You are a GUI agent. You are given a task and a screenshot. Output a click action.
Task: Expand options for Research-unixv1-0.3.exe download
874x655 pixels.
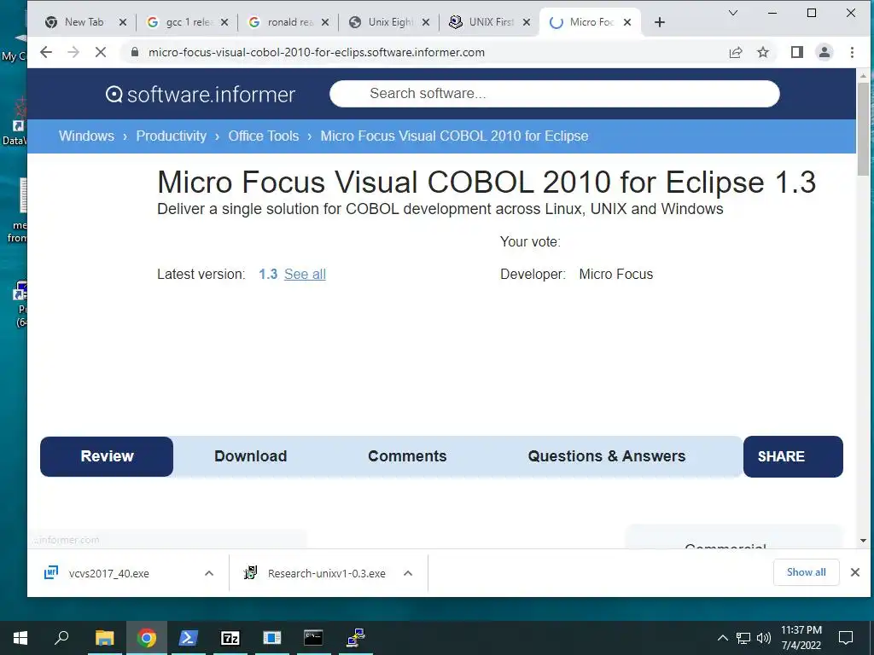(x=408, y=573)
